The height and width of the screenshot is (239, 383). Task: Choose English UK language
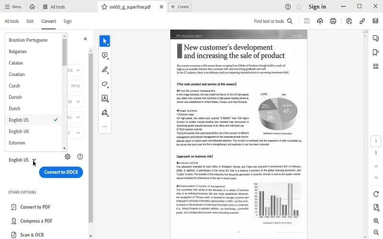[33, 131]
